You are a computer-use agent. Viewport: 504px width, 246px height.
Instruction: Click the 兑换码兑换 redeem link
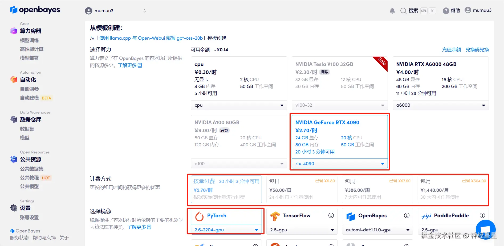477,50
